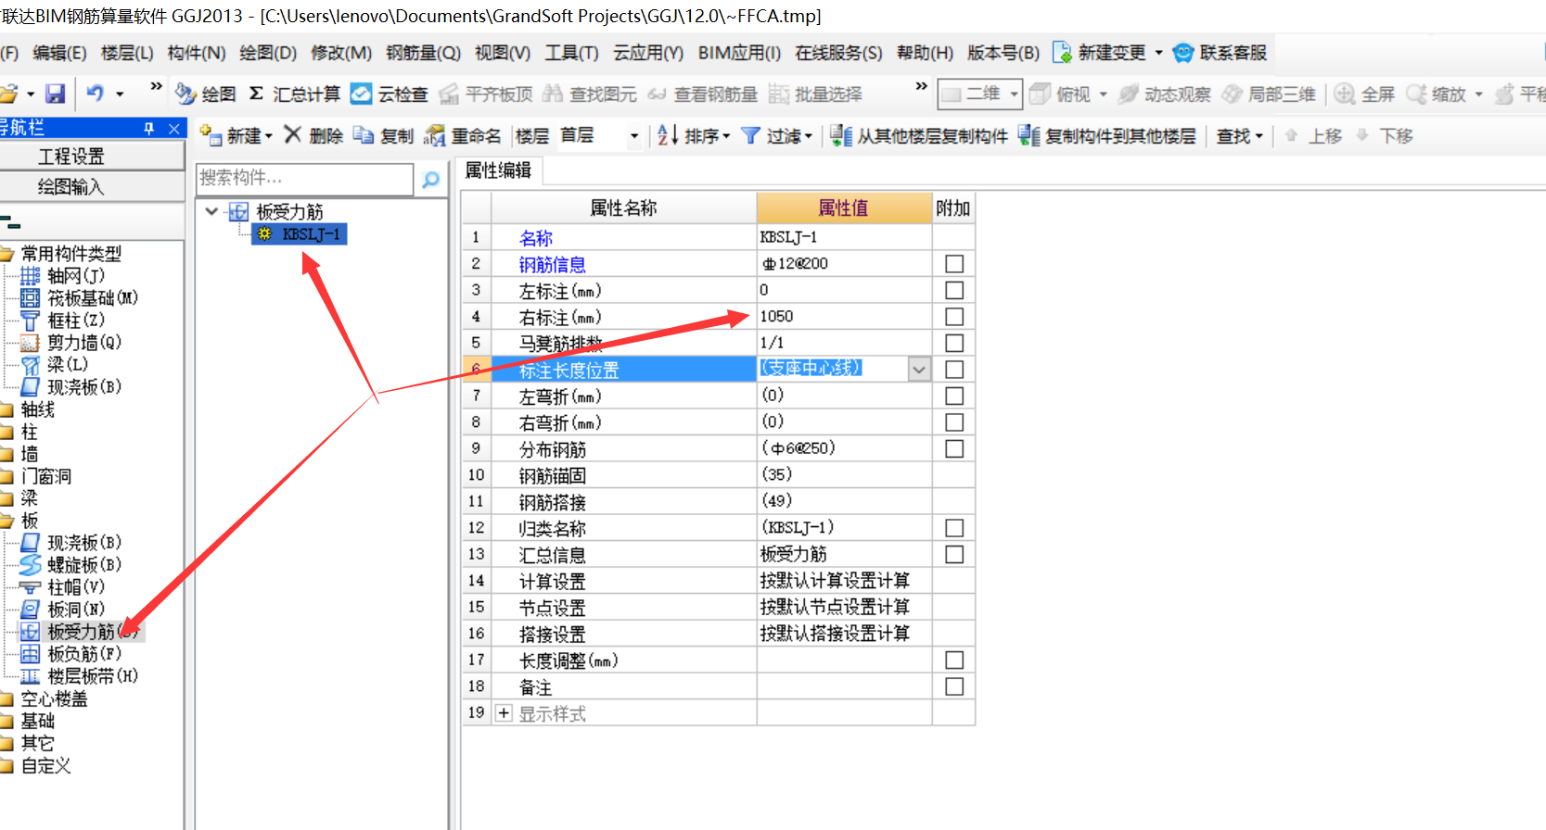The width and height of the screenshot is (1546, 830).
Task: Expand the 显示样式 property row
Action: tap(504, 713)
